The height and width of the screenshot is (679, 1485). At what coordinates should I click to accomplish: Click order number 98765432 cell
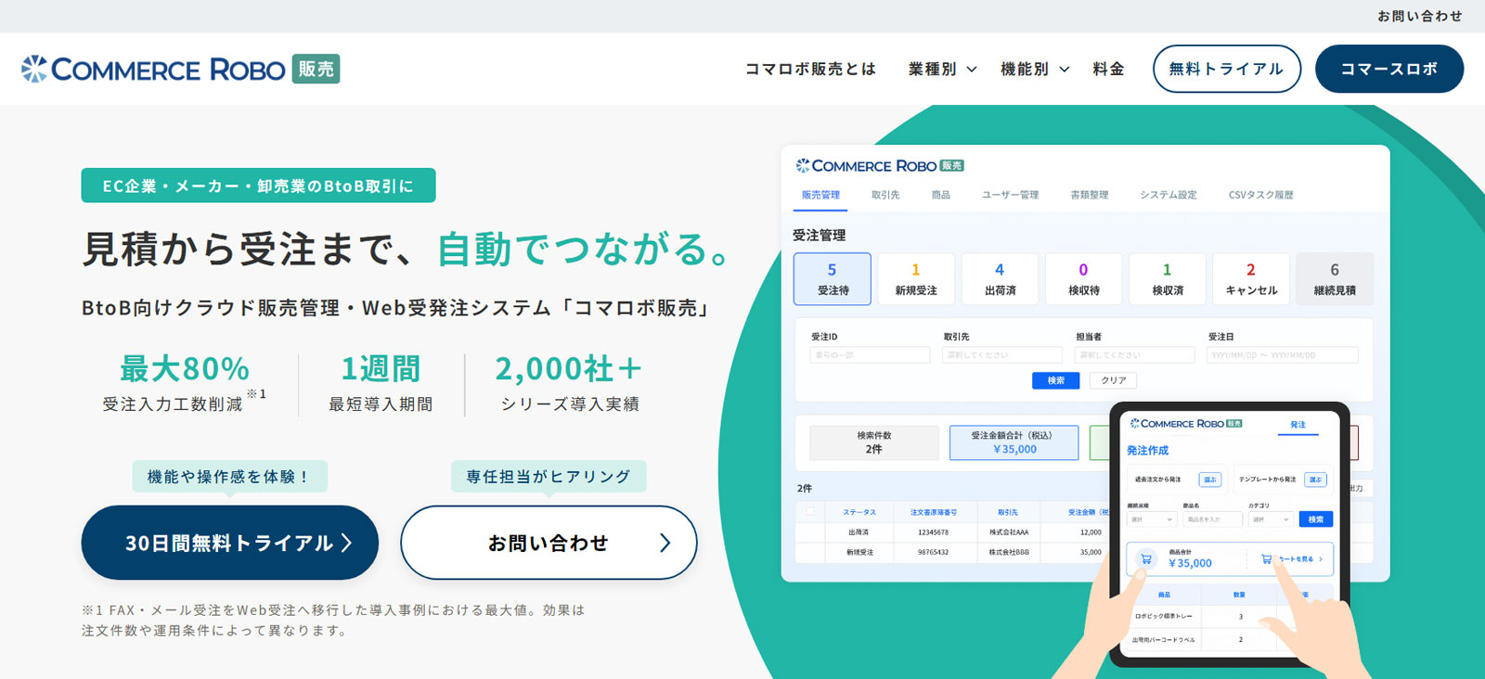933,552
